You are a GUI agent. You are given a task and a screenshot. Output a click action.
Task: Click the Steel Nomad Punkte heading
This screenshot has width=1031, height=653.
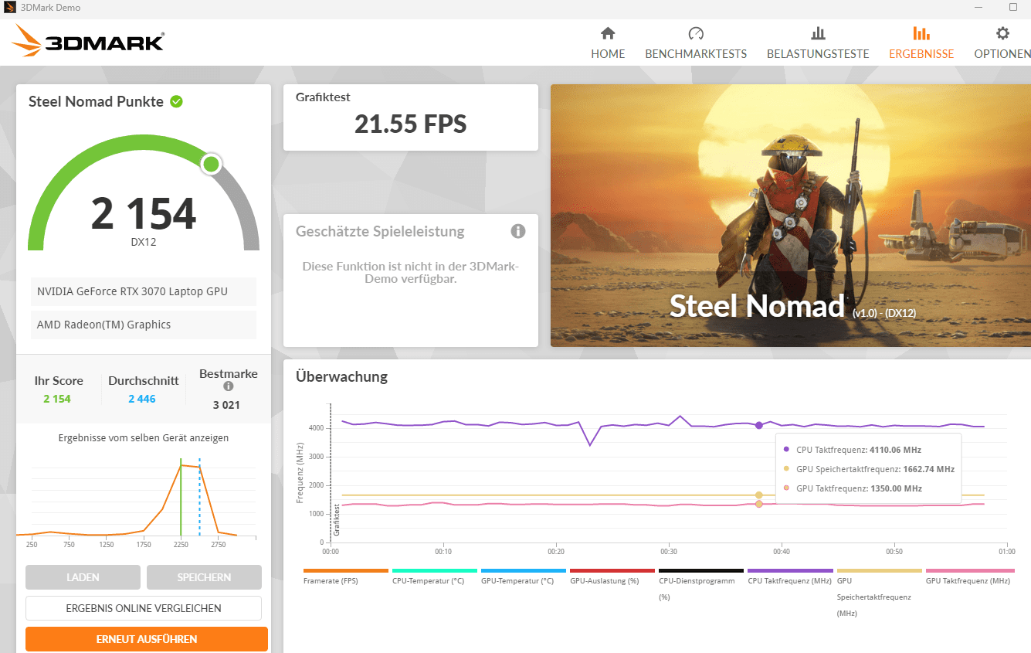tap(96, 101)
